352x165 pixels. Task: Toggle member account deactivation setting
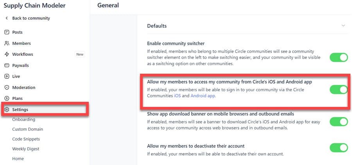[338, 148]
